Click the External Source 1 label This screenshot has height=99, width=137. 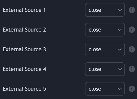click(x=24, y=10)
